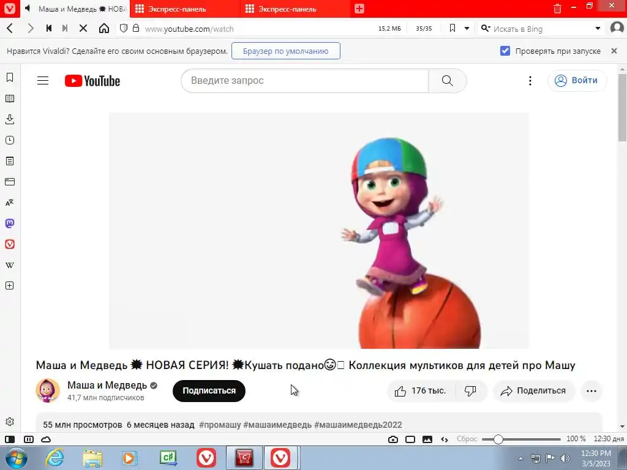Open the 'Маша и Медведь' channel link

(107, 386)
